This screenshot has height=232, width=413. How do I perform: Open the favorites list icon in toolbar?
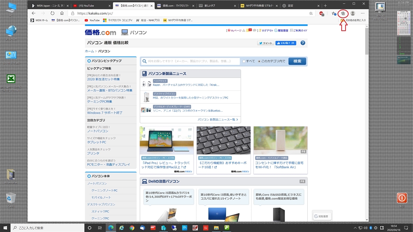click(334, 13)
